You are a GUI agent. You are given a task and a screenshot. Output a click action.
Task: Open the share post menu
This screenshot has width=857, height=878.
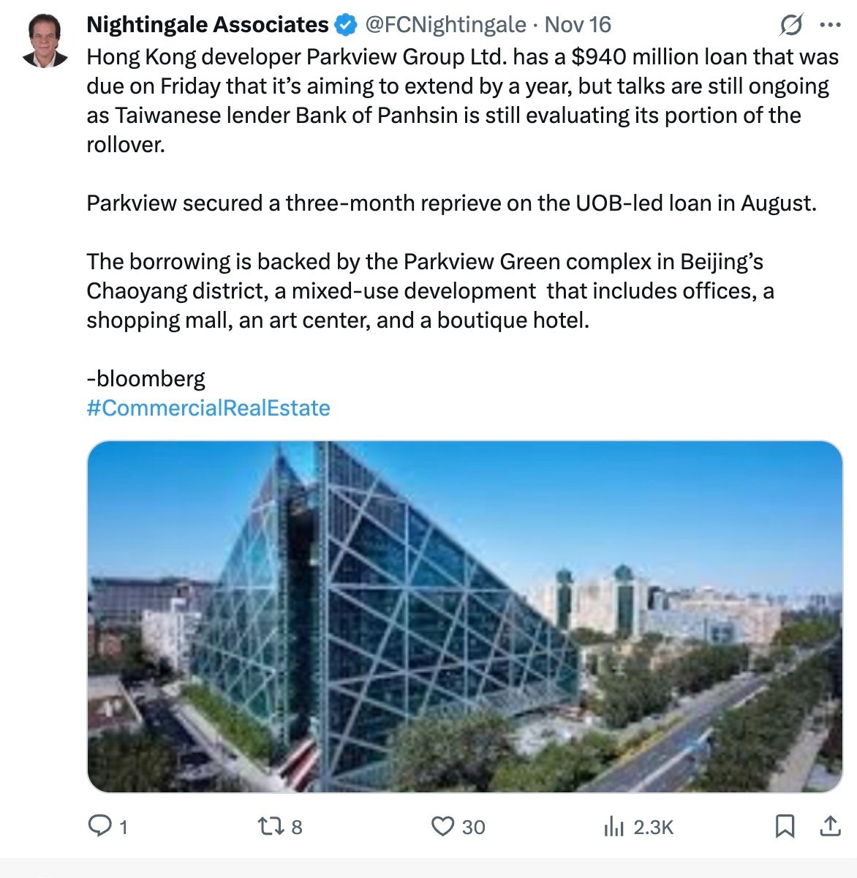(830, 826)
